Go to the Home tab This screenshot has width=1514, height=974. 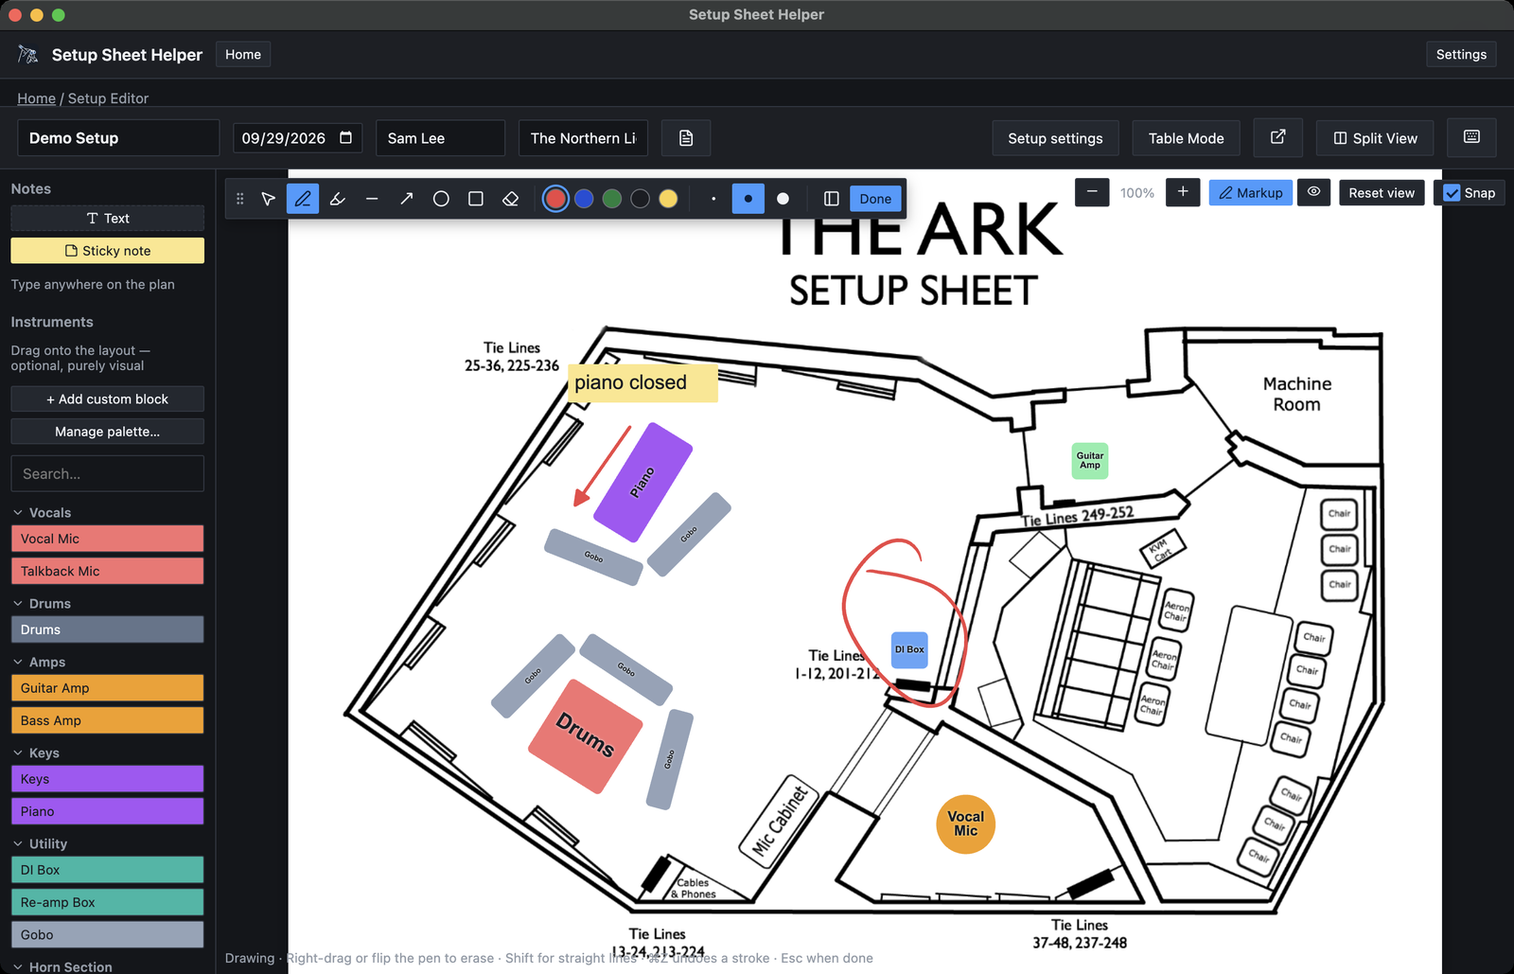point(243,55)
